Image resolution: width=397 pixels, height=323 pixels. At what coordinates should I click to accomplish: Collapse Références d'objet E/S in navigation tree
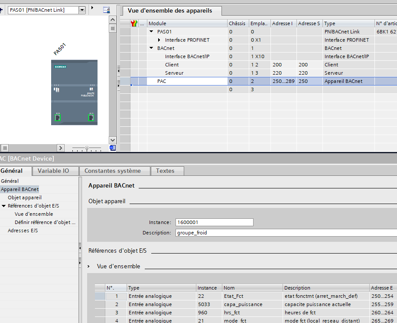click(x=4, y=206)
